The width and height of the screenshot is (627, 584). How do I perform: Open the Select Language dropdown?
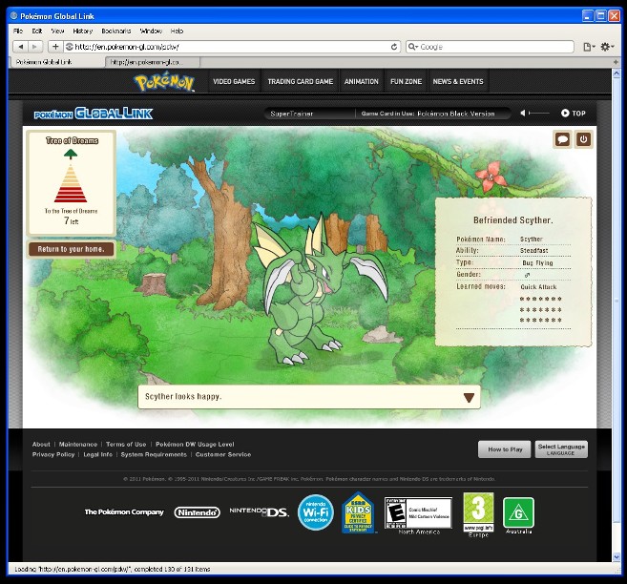click(561, 448)
